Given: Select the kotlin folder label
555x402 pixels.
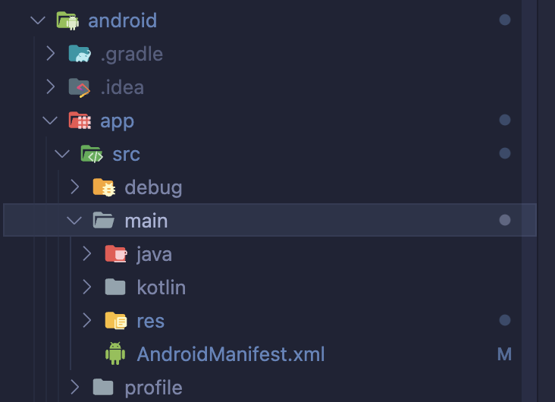Looking at the screenshot, I should point(161,287).
